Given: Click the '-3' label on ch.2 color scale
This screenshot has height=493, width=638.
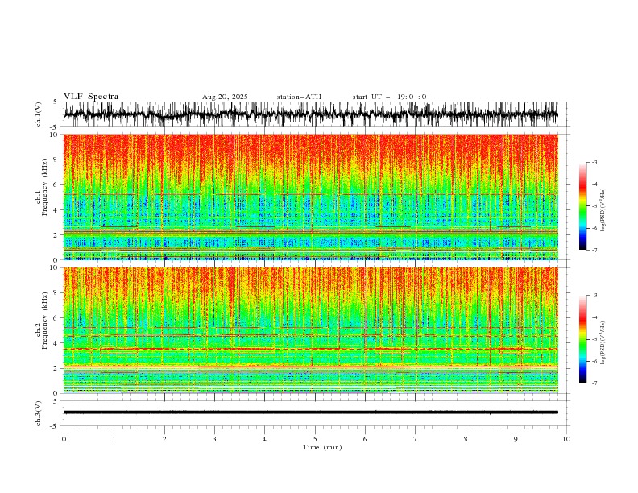Looking at the screenshot, I should click(594, 296).
